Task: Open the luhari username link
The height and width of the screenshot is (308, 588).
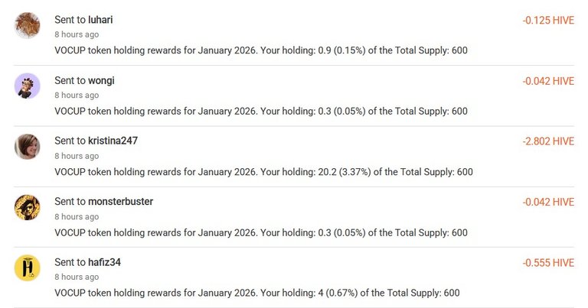Action: pos(100,20)
